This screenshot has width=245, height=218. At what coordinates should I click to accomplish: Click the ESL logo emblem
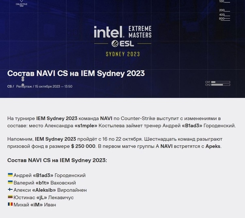tap(115, 43)
